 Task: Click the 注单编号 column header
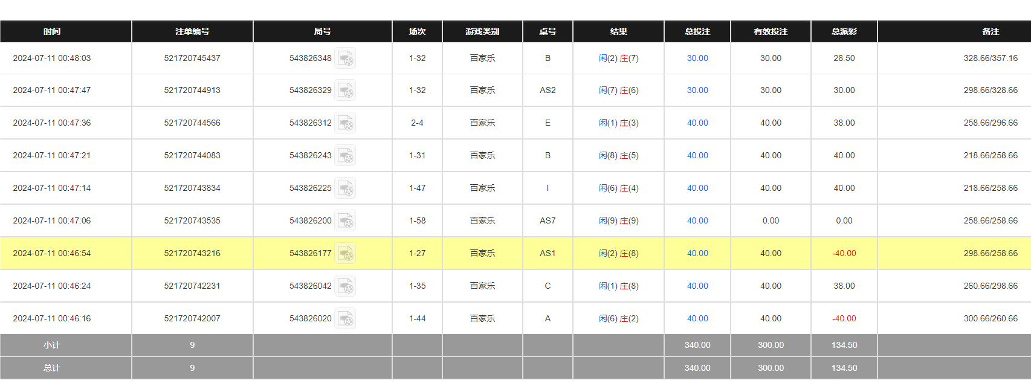point(192,31)
